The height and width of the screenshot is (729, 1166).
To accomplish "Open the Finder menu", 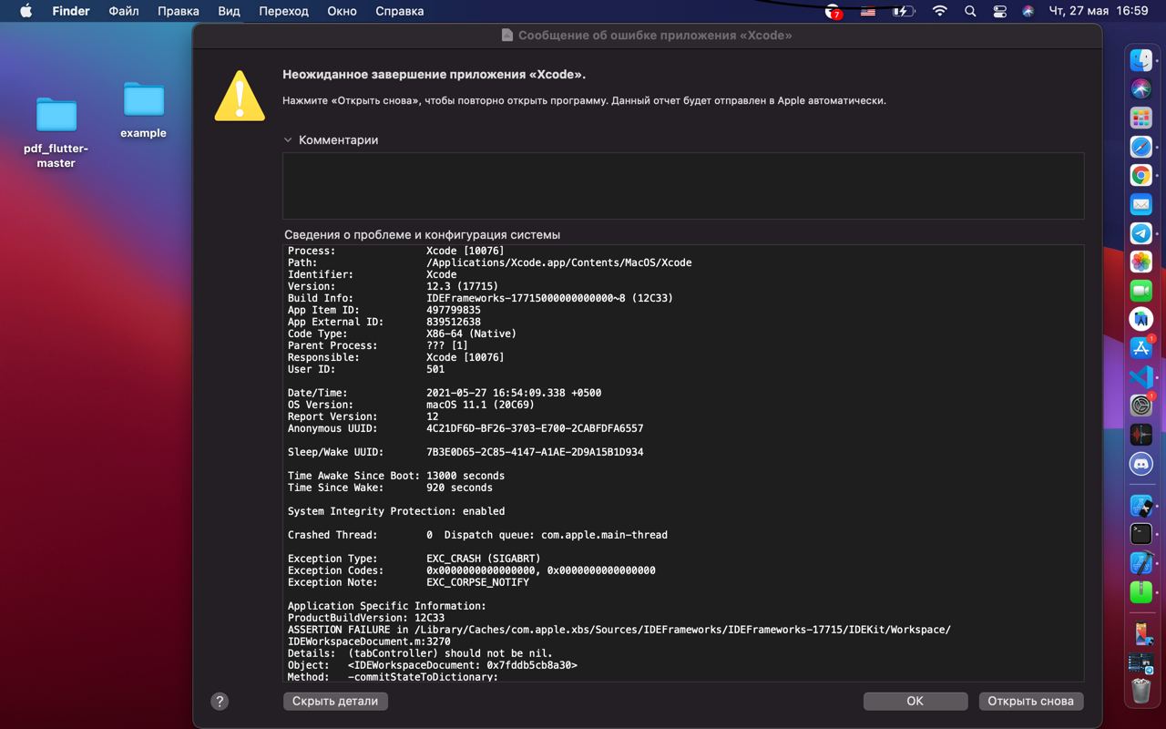I will pos(71,11).
